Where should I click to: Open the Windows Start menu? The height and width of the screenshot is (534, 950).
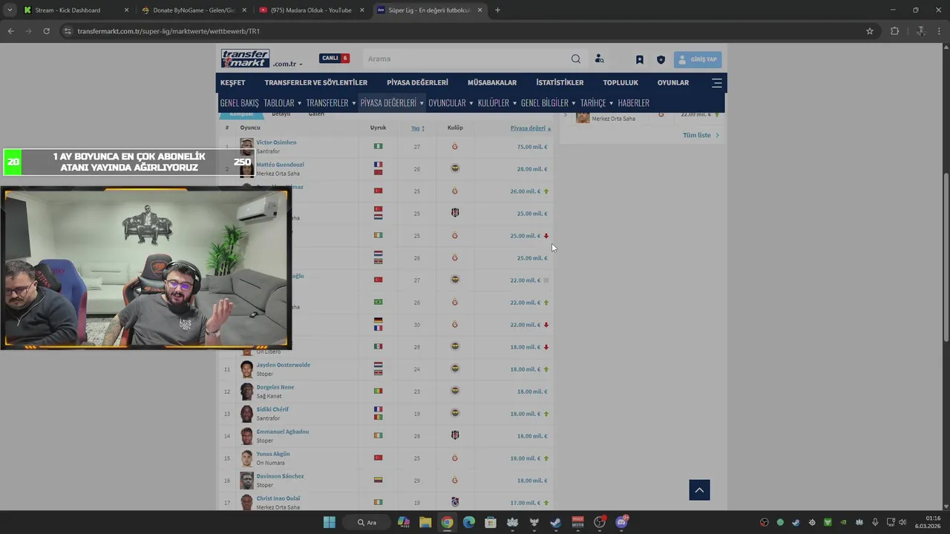tap(329, 522)
